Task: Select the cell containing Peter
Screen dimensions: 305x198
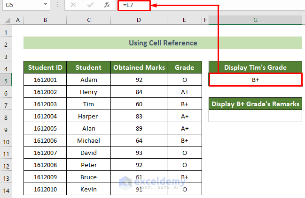Action: 88,165
